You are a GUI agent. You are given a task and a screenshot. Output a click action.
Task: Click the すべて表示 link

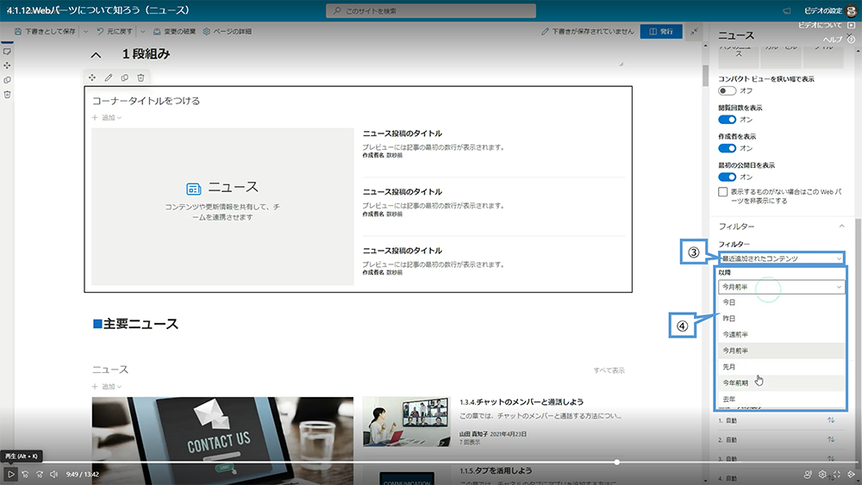[609, 370]
